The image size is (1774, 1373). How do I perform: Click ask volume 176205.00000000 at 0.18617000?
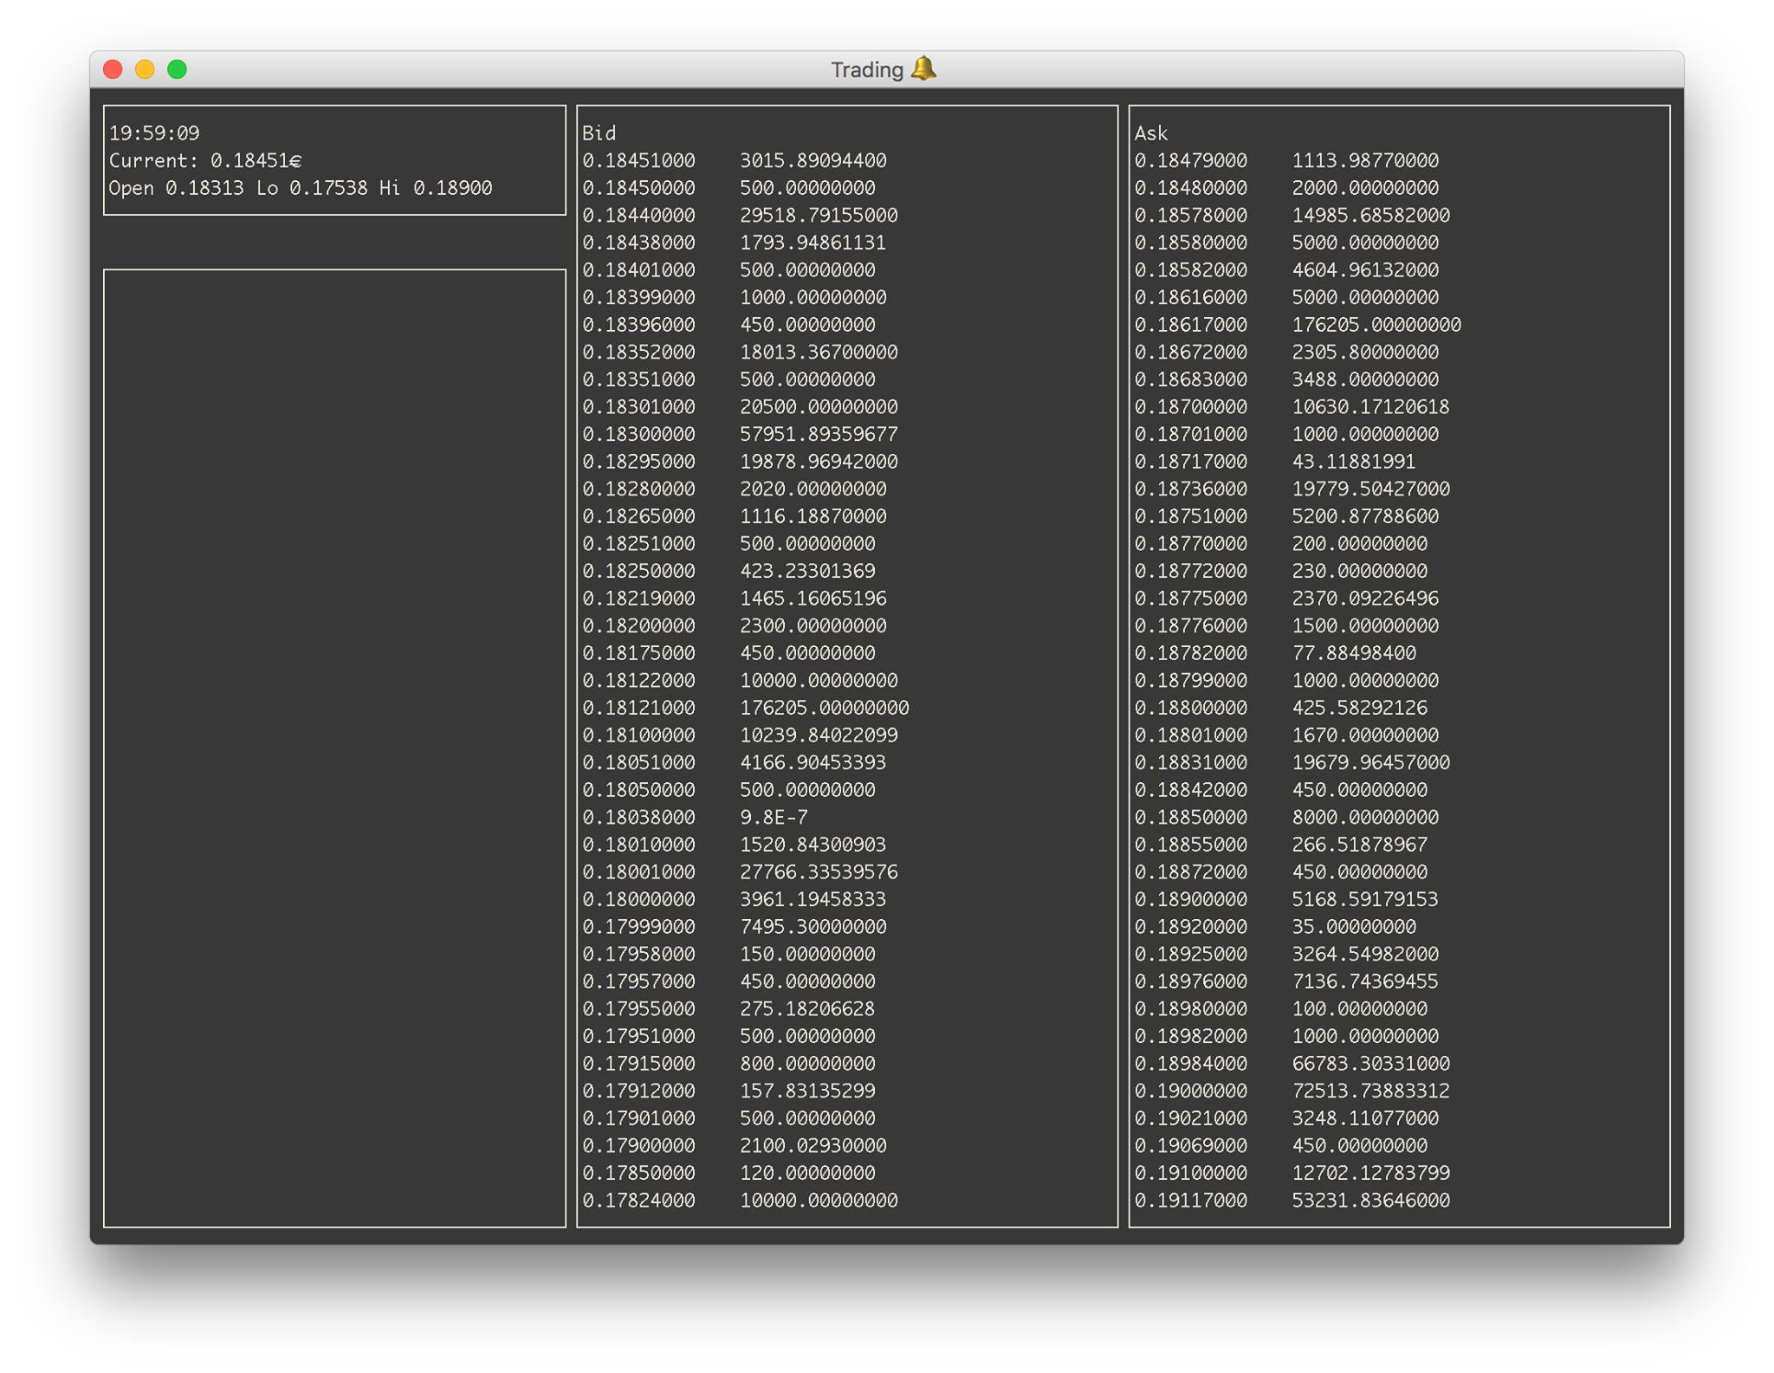[1376, 325]
